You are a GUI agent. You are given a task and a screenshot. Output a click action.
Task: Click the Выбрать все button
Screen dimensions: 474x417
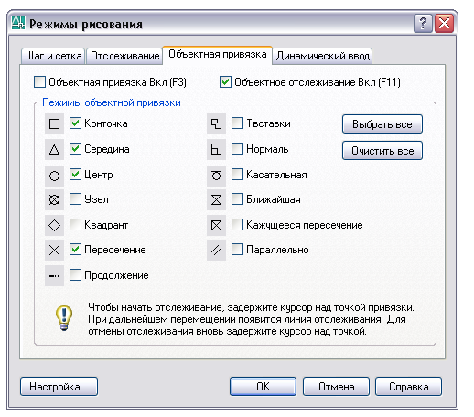pyautogui.click(x=382, y=124)
